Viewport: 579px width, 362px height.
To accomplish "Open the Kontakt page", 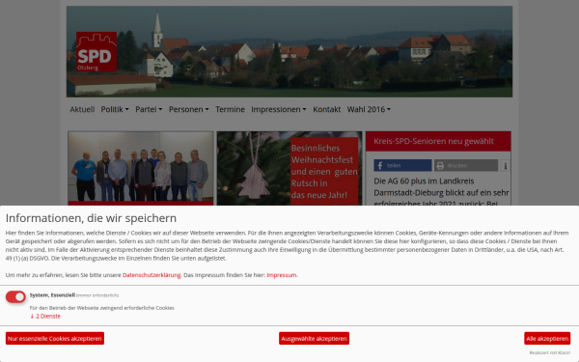I will (327, 109).
